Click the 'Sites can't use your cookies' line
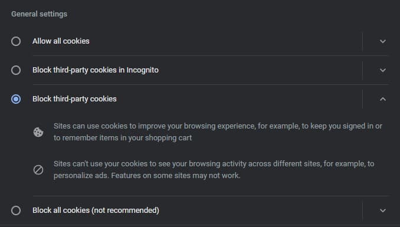Image resolution: width=400 pixels, height=227 pixels. (214, 164)
